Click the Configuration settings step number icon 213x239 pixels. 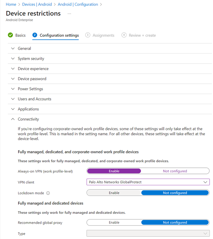(x=35, y=35)
